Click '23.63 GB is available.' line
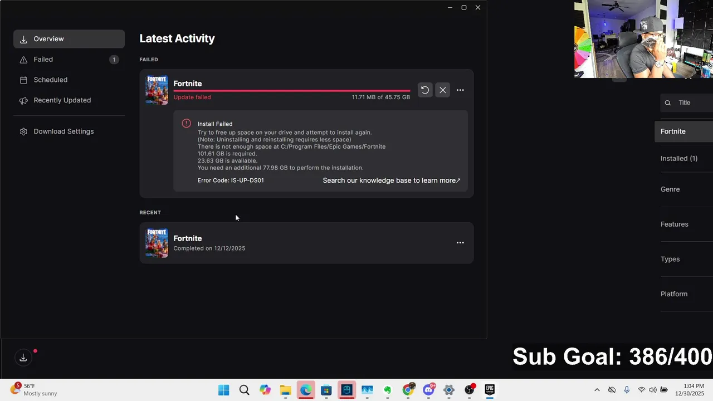 click(227, 161)
